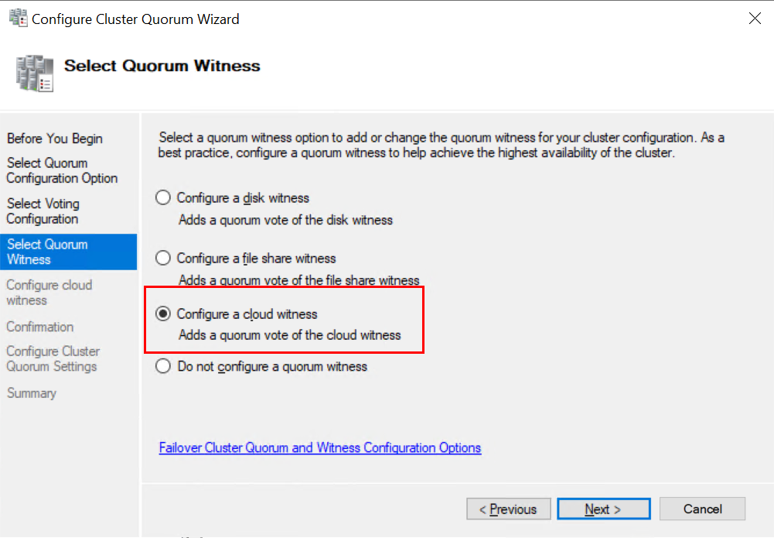This screenshot has height=538, width=774.
Task: Click the server icon beside Select Quorum Witness heading
Action: (34, 74)
